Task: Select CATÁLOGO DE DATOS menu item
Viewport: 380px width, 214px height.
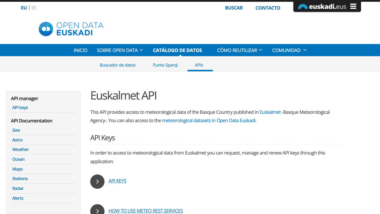Action: point(177,50)
